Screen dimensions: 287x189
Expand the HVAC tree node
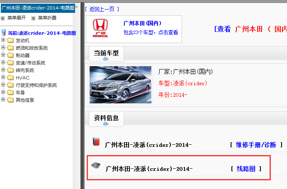pyautogui.click(x=3, y=77)
